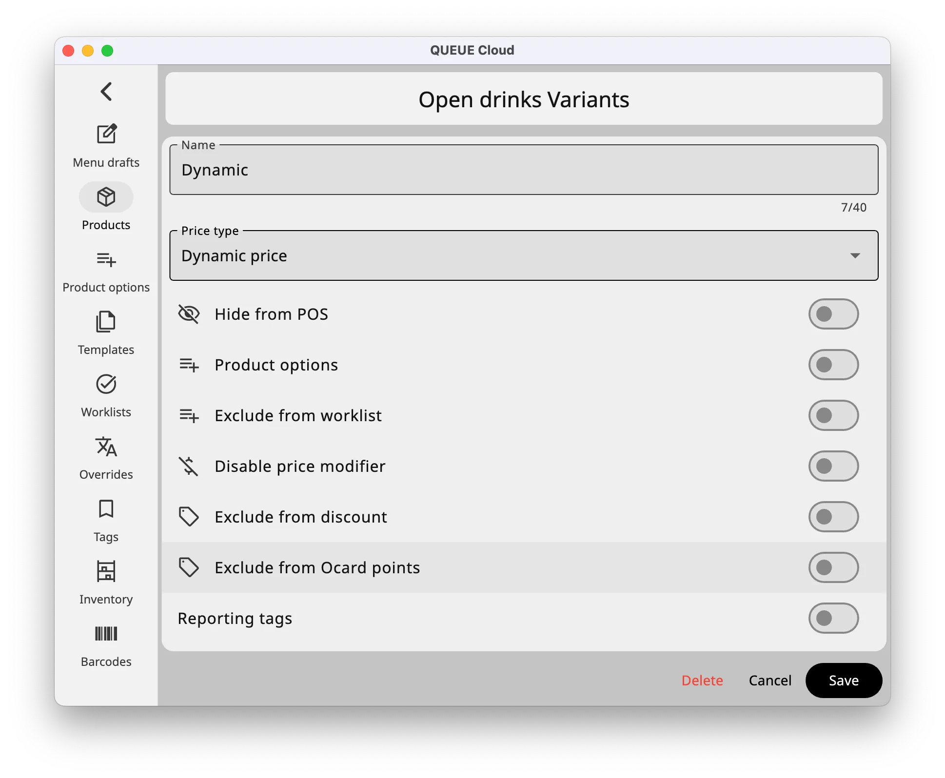Open Worklists in the sidebar
Image resolution: width=945 pixels, height=778 pixels.
tap(106, 396)
